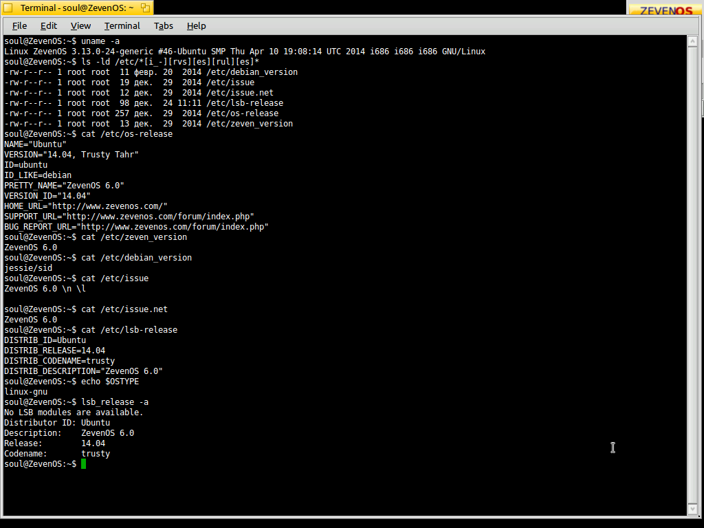
Task: Click the ID_LIKE=debian line
Action: (x=38, y=175)
